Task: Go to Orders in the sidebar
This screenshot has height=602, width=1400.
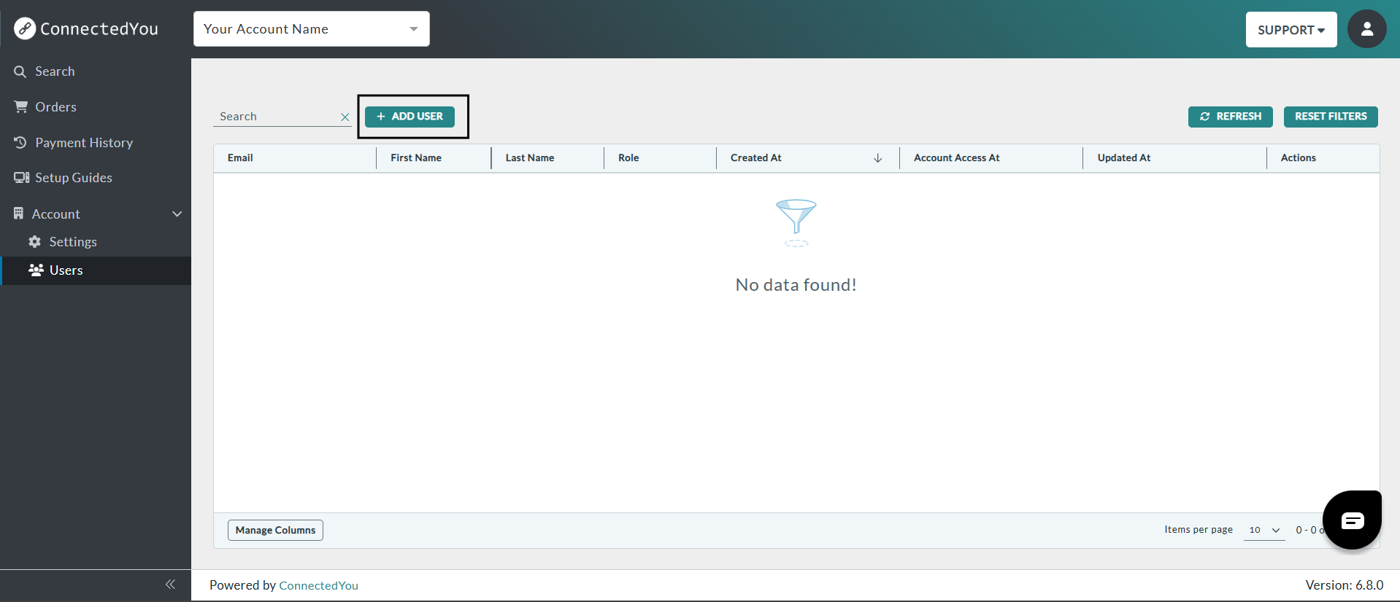Action: (55, 107)
